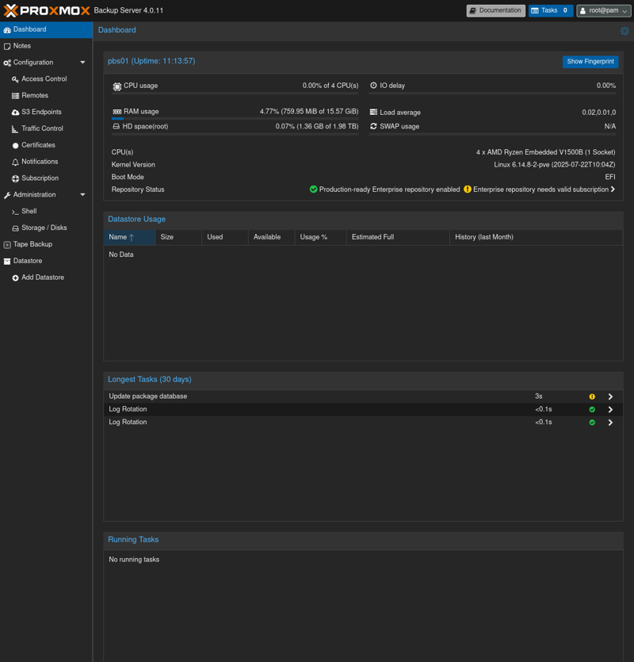The image size is (634, 662).
Task: Open Storage / Disks page
Action: click(44, 228)
